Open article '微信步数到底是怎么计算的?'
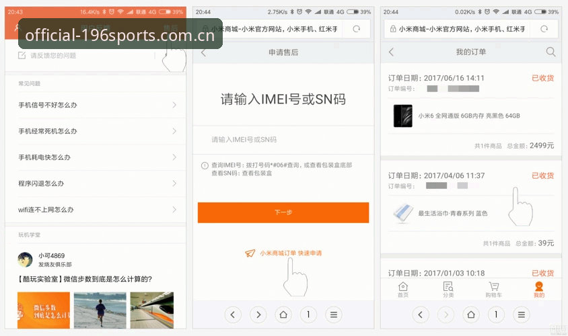 tap(85, 279)
